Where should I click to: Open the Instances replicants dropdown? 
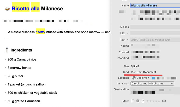[x=152, y=84]
